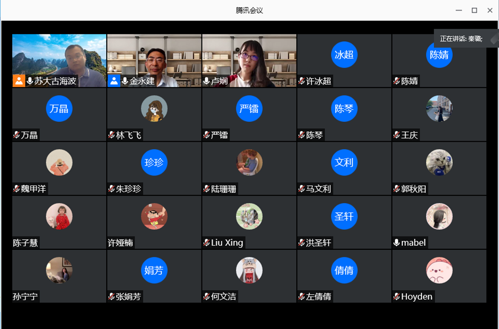This screenshot has height=329, width=499.
Task: Select 金永建's video feed
Action: point(154,61)
